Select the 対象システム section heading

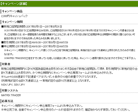pyautogui.click(x=10, y=90)
